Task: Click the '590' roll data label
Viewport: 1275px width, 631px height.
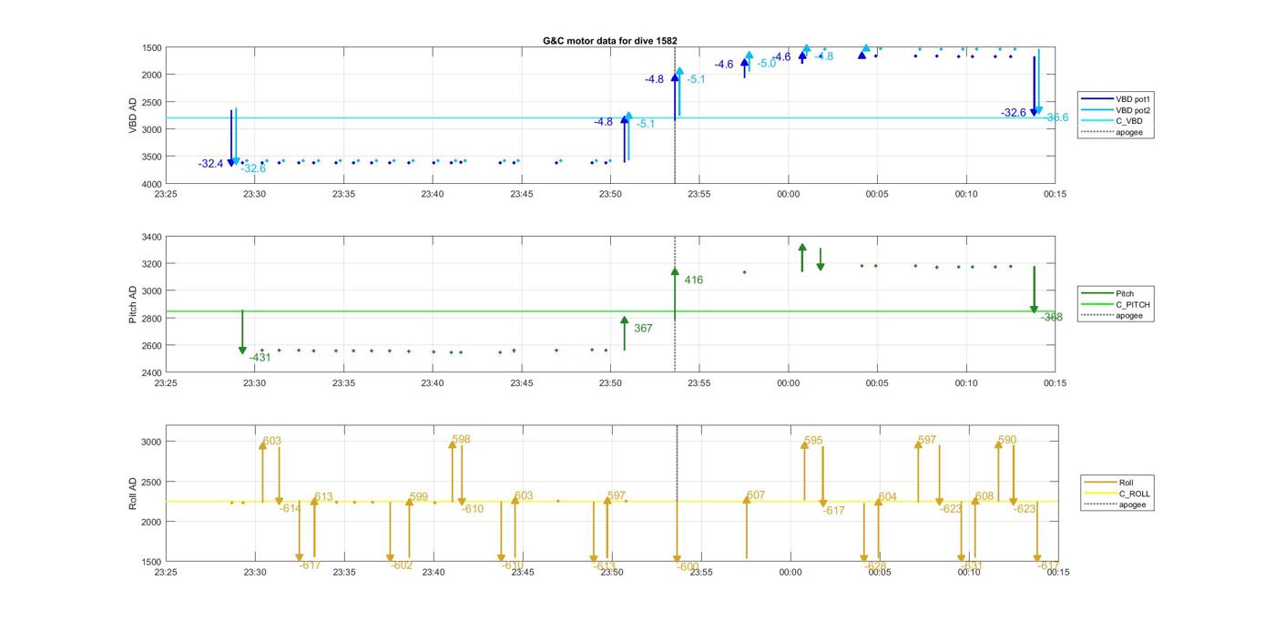Action: coord(1007,441)
